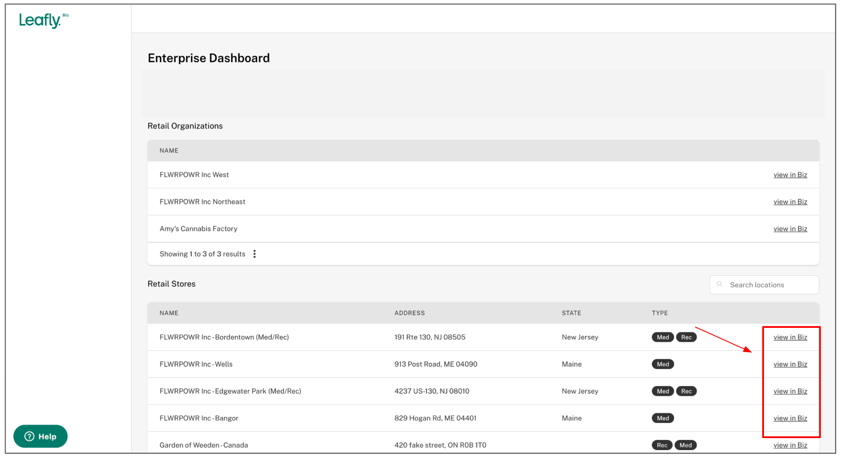Click Rec badge on Bordentown row

686,337
